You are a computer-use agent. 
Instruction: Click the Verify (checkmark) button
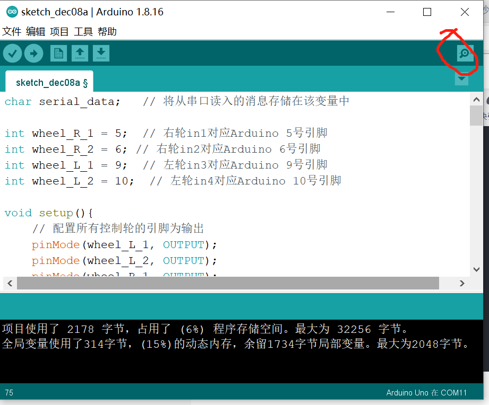click(12, 54)
